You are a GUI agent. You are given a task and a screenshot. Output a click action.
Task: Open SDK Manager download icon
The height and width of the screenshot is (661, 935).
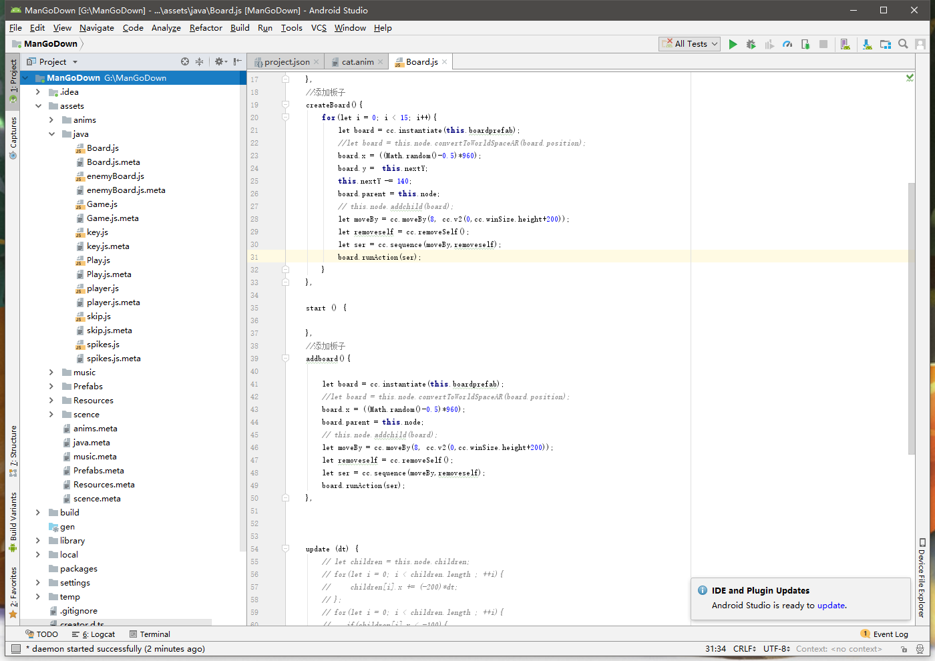867,44
